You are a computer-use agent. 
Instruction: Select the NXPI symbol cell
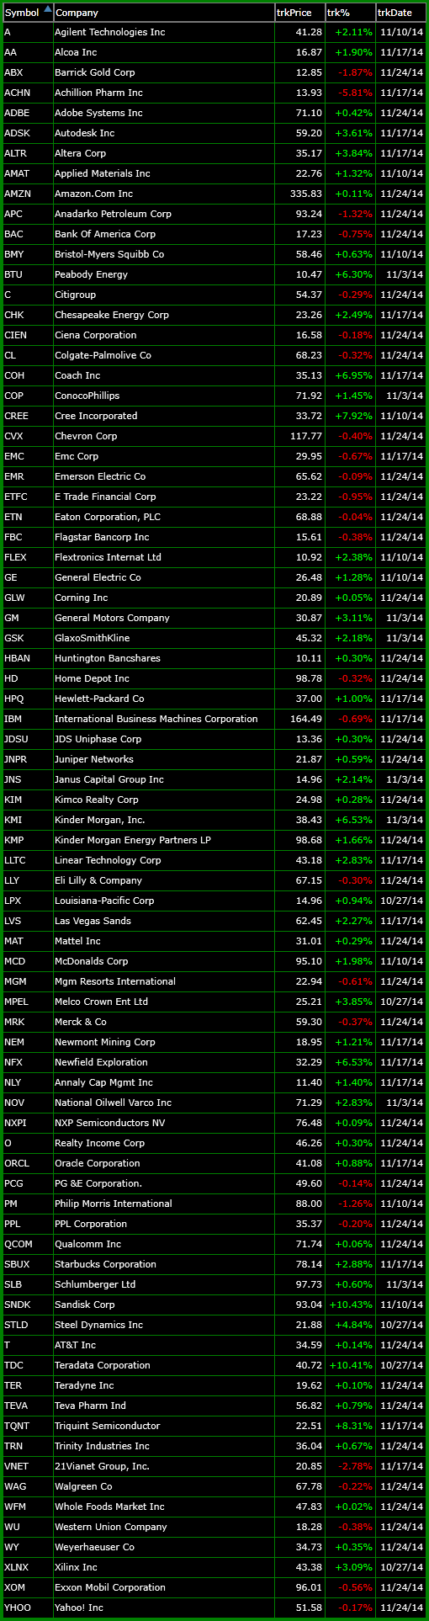28,1123
